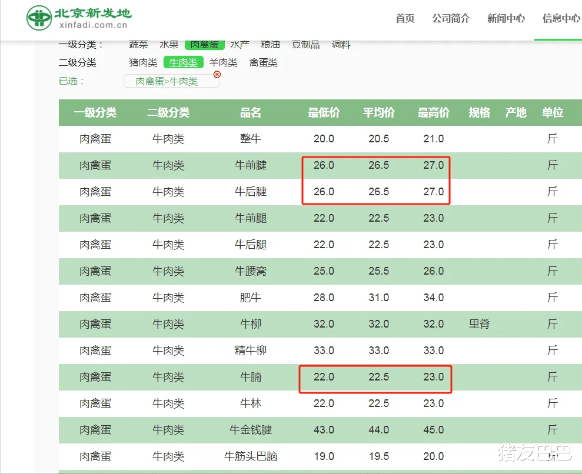Click 牛金钱腱 average price 44.0
582x474 pixels.
[378, 430]
